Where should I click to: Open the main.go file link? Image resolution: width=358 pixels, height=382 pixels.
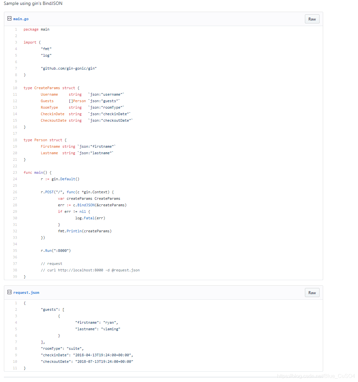click(x=21, y=19)
